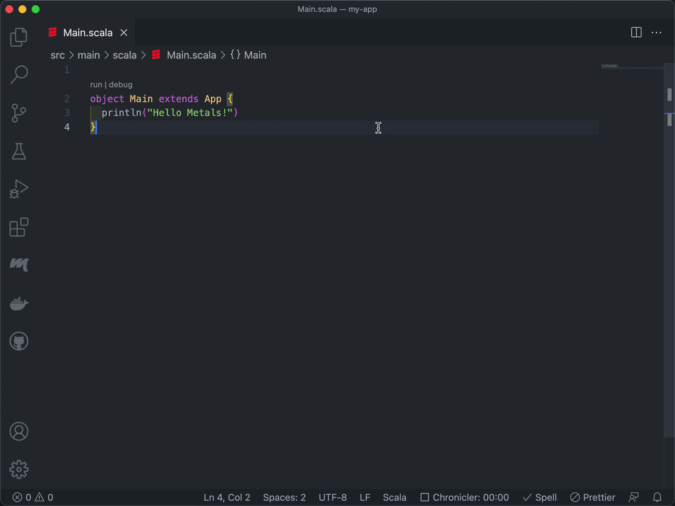The height and width of the screenshot is (506, 675).
Task: Open the Explorer view
Action: tap(18, 37)
